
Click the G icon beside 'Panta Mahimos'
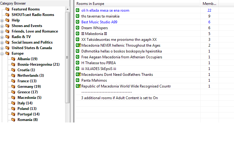click(77, 80)
